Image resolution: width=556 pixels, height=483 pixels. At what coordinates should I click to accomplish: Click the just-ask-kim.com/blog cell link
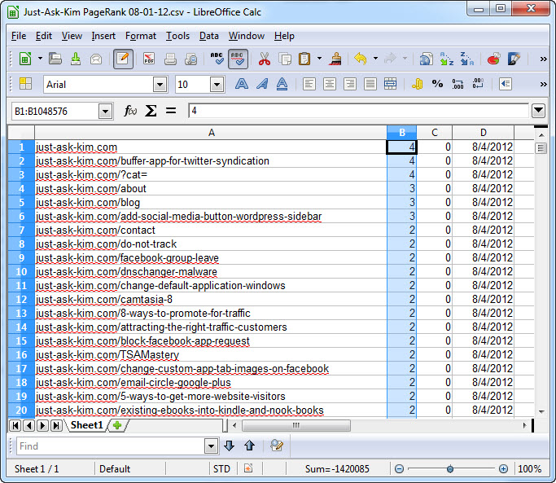88,203
